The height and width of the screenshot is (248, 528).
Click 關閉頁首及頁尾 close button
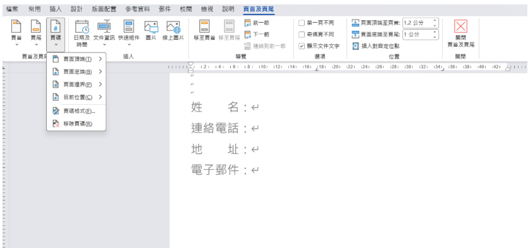point(460,33)
